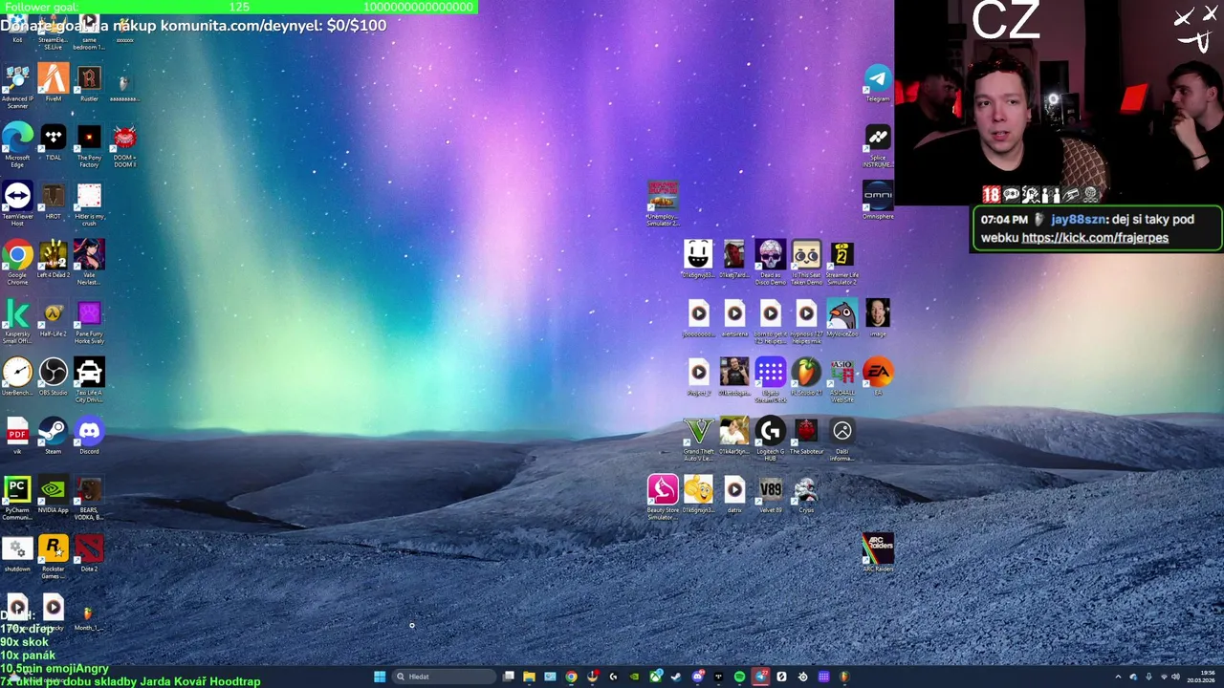Open the NVIDIA App desktop shortcut
Image resolution: width=1224 pixels, height=688 pixels.
click(53, 494)
